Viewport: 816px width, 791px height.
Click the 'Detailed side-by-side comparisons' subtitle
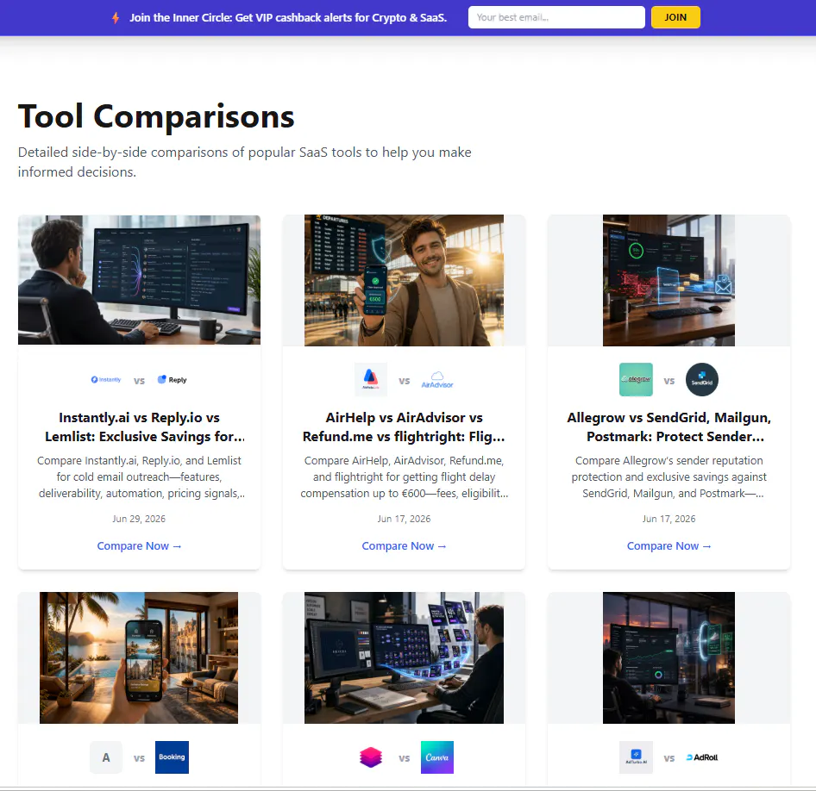click(x=245, y=162)
